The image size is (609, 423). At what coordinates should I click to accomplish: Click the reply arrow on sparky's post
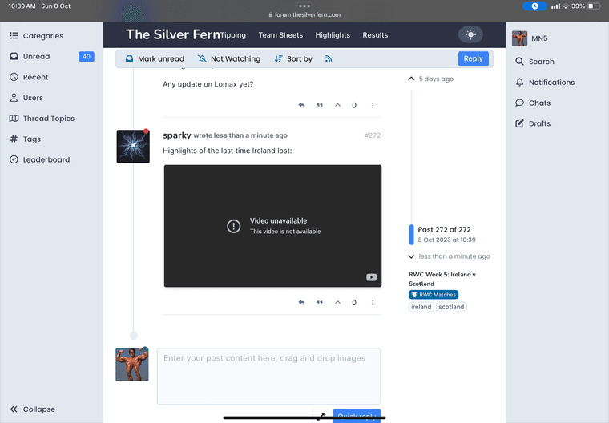tap(301, 303)
